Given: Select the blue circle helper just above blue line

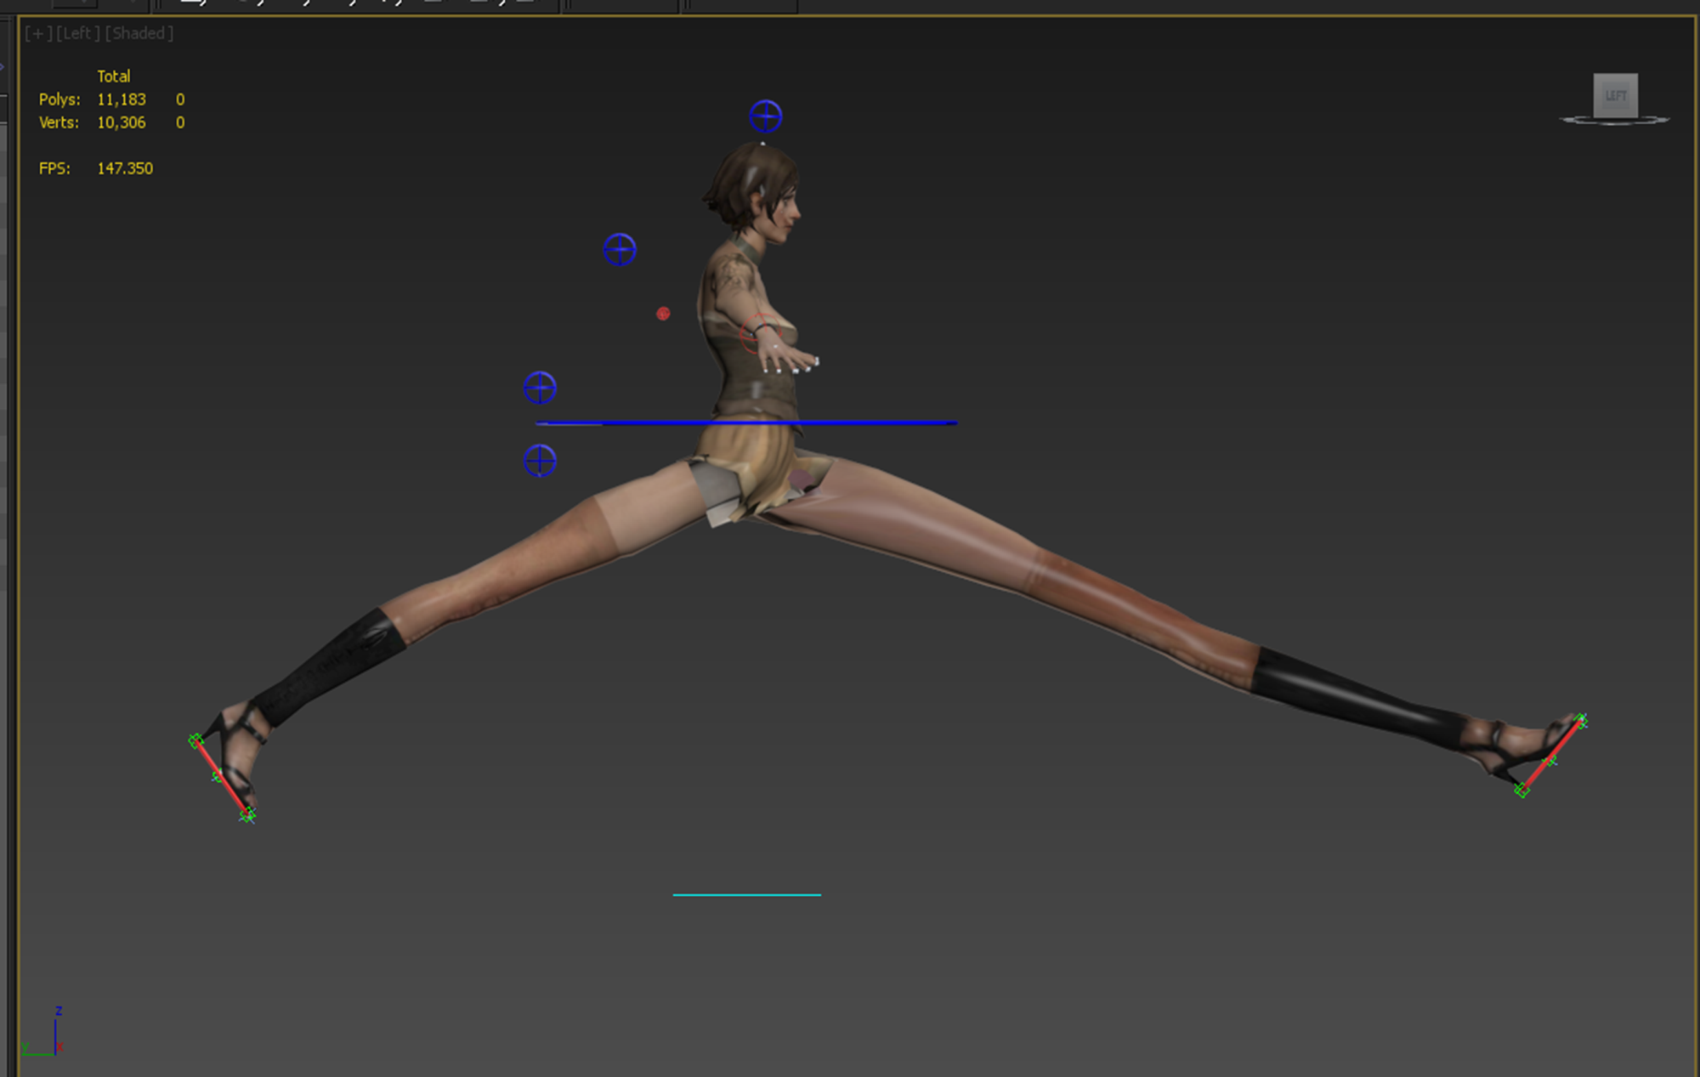Looking at the screenshot, I should tap(540, 388).
